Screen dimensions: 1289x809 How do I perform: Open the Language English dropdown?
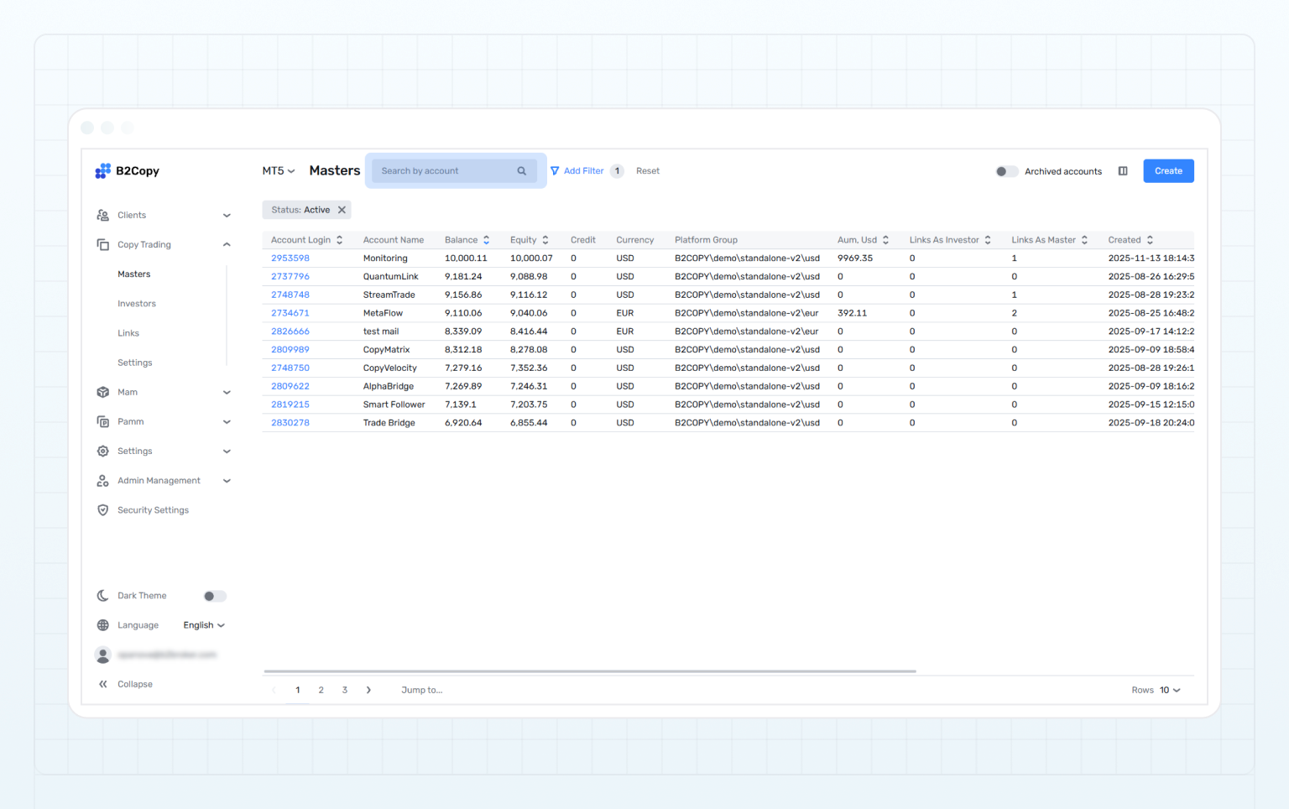point(204,625)
